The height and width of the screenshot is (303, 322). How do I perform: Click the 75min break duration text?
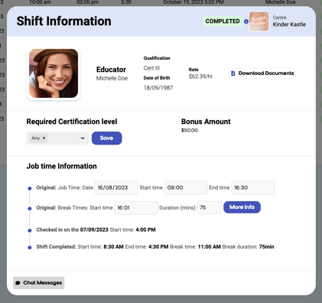coord(267,246)
